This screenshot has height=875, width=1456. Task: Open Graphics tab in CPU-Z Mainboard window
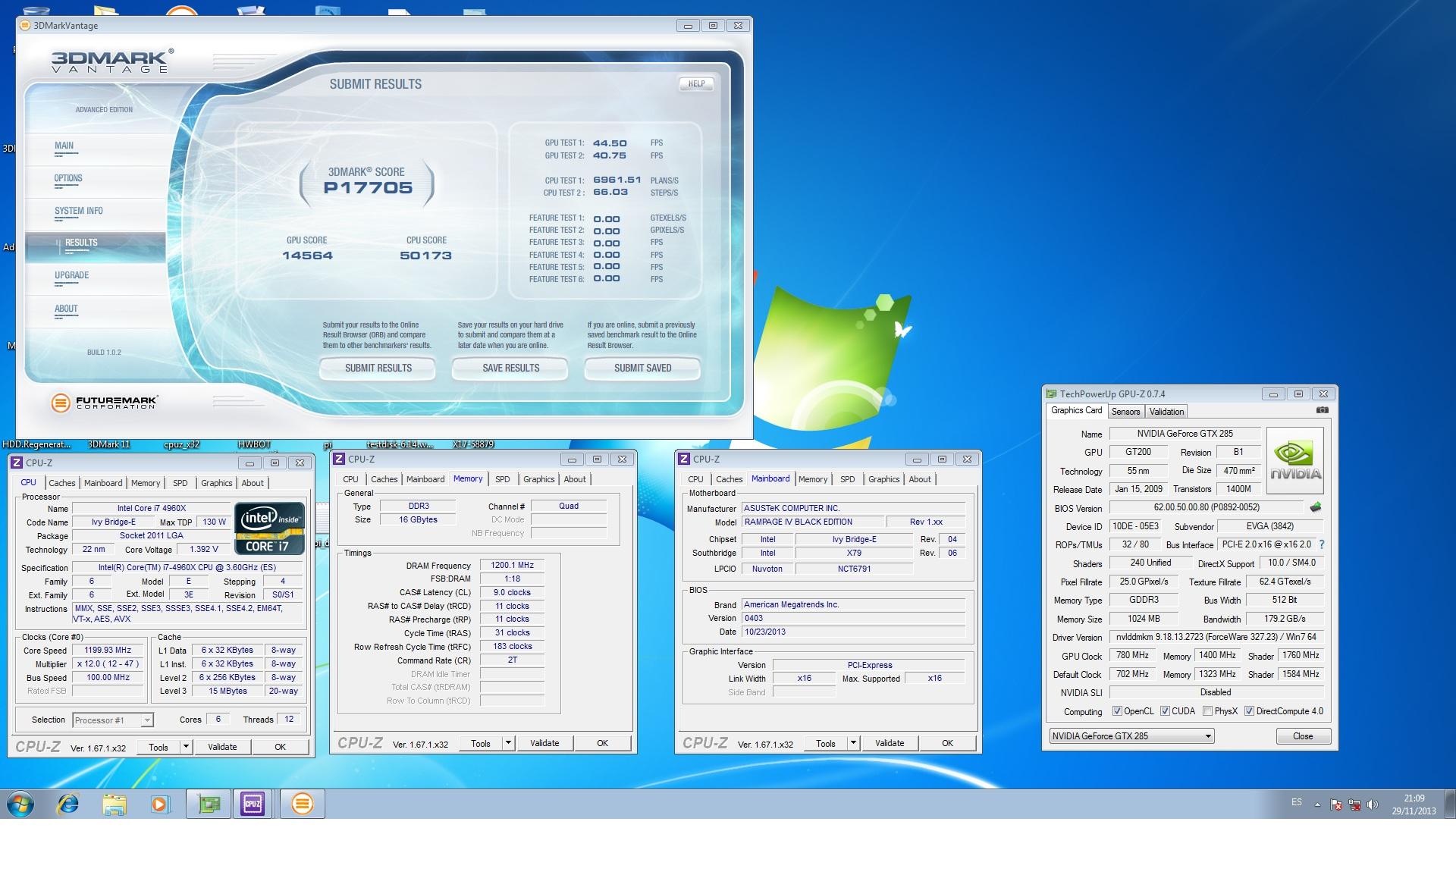click(x=884, y=479)
